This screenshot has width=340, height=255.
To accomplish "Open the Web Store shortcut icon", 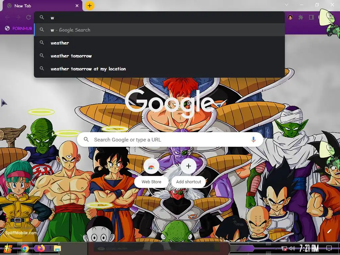I will tap(151, 166).
